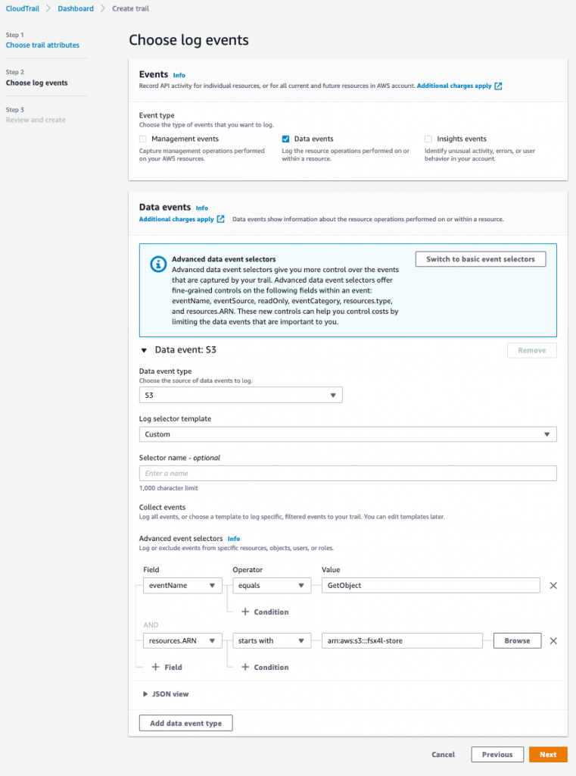Open the Events Info tooltip
576x776 pixels.
179,75
